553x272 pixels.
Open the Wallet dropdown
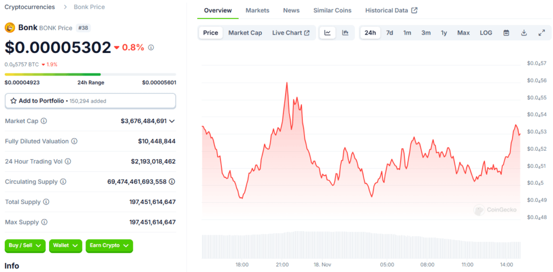(65, 246)
